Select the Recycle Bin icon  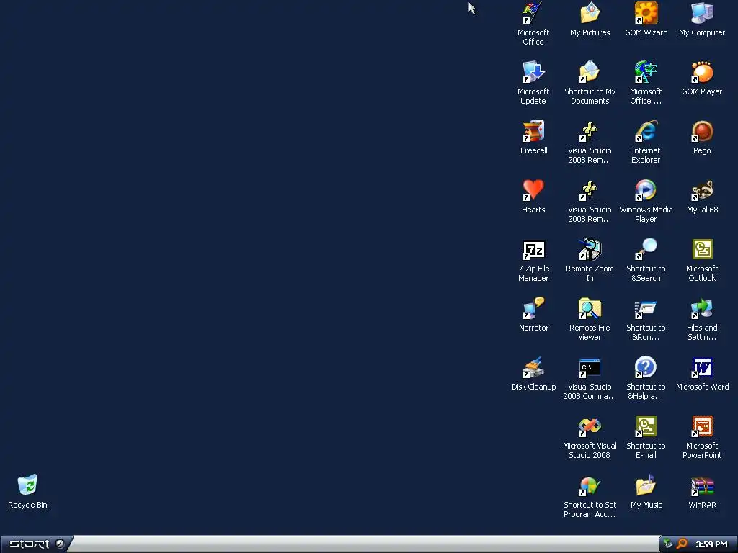tap(27, 485)
